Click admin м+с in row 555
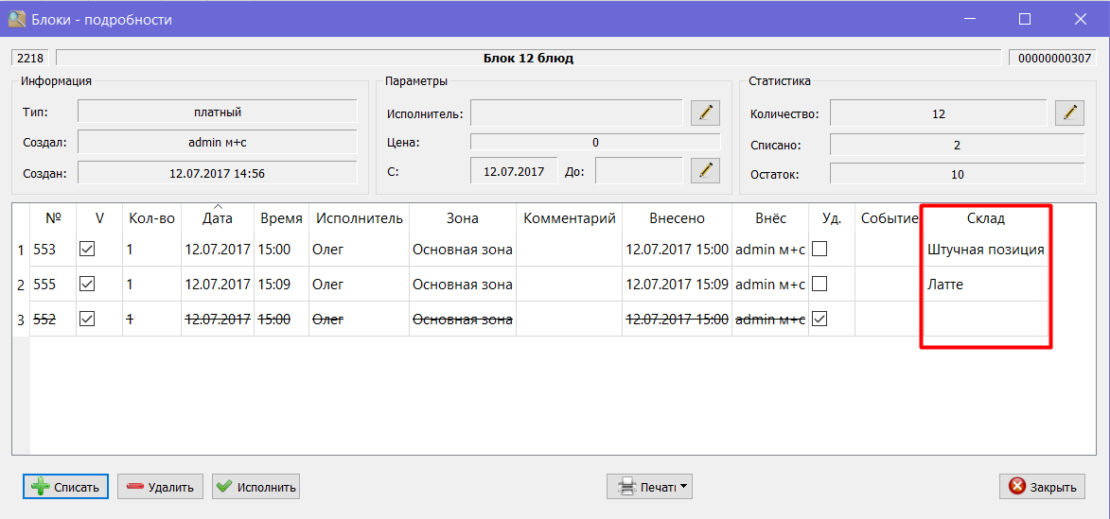 770,285
